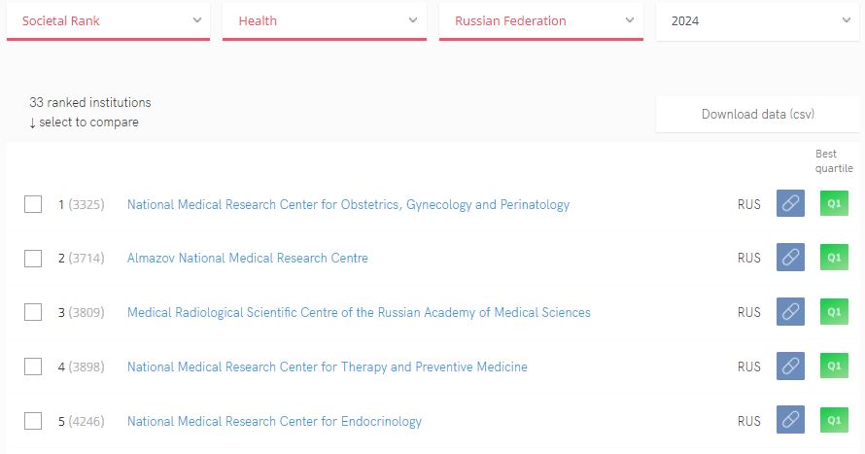Click the Best quartile column header
Viewport: 865px width, 454px height.
tap(833, 160)
